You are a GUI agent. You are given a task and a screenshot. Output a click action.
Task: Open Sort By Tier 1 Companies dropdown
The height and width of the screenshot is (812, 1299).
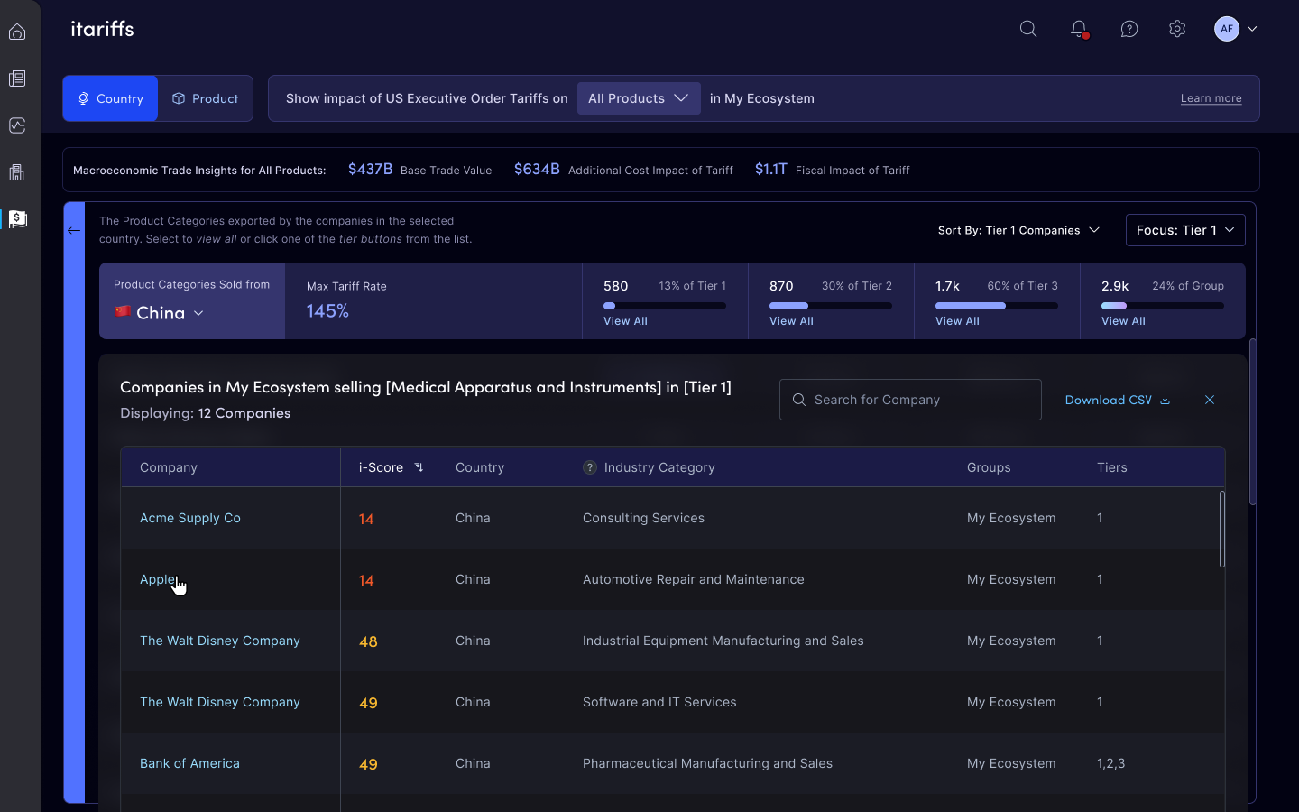[x=1018, y=230]
